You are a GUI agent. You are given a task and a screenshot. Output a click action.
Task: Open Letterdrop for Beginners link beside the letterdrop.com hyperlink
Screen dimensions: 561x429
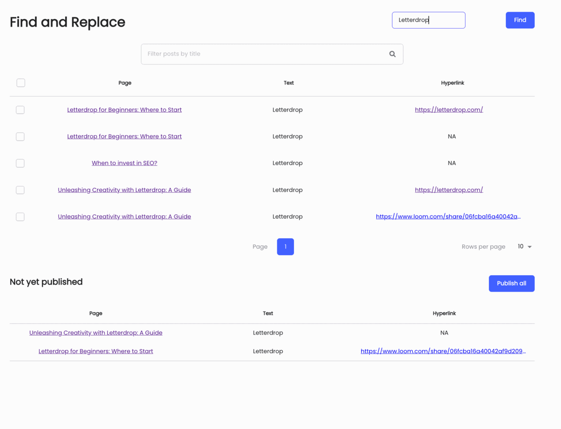pos(124,110)
